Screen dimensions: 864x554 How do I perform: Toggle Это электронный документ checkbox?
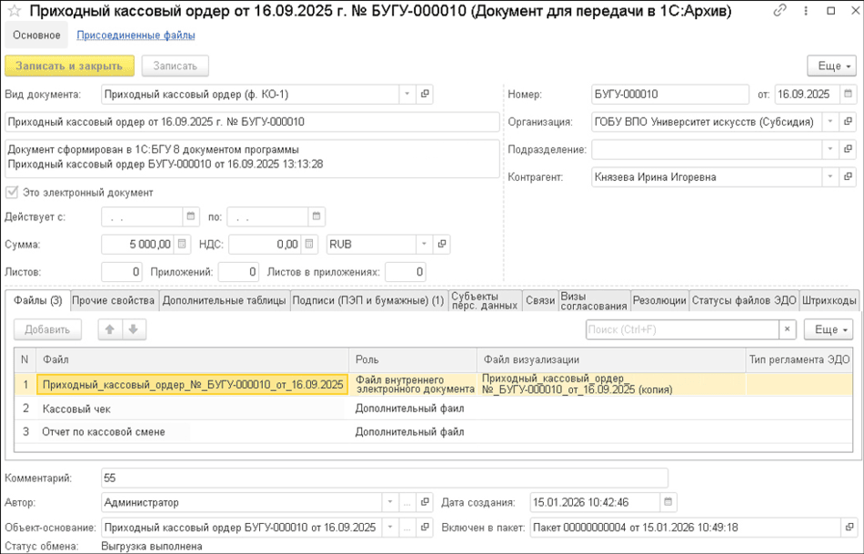pyautogui.click(x=12, y=193)
